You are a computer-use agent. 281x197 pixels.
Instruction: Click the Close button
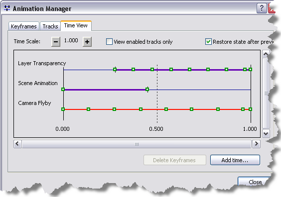click(255, 182)
